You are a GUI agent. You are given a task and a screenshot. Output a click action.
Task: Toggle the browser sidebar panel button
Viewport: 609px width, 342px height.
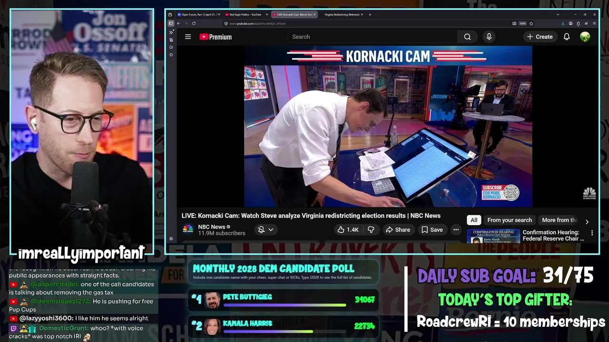pyautogui.click(x=171, y=23)
